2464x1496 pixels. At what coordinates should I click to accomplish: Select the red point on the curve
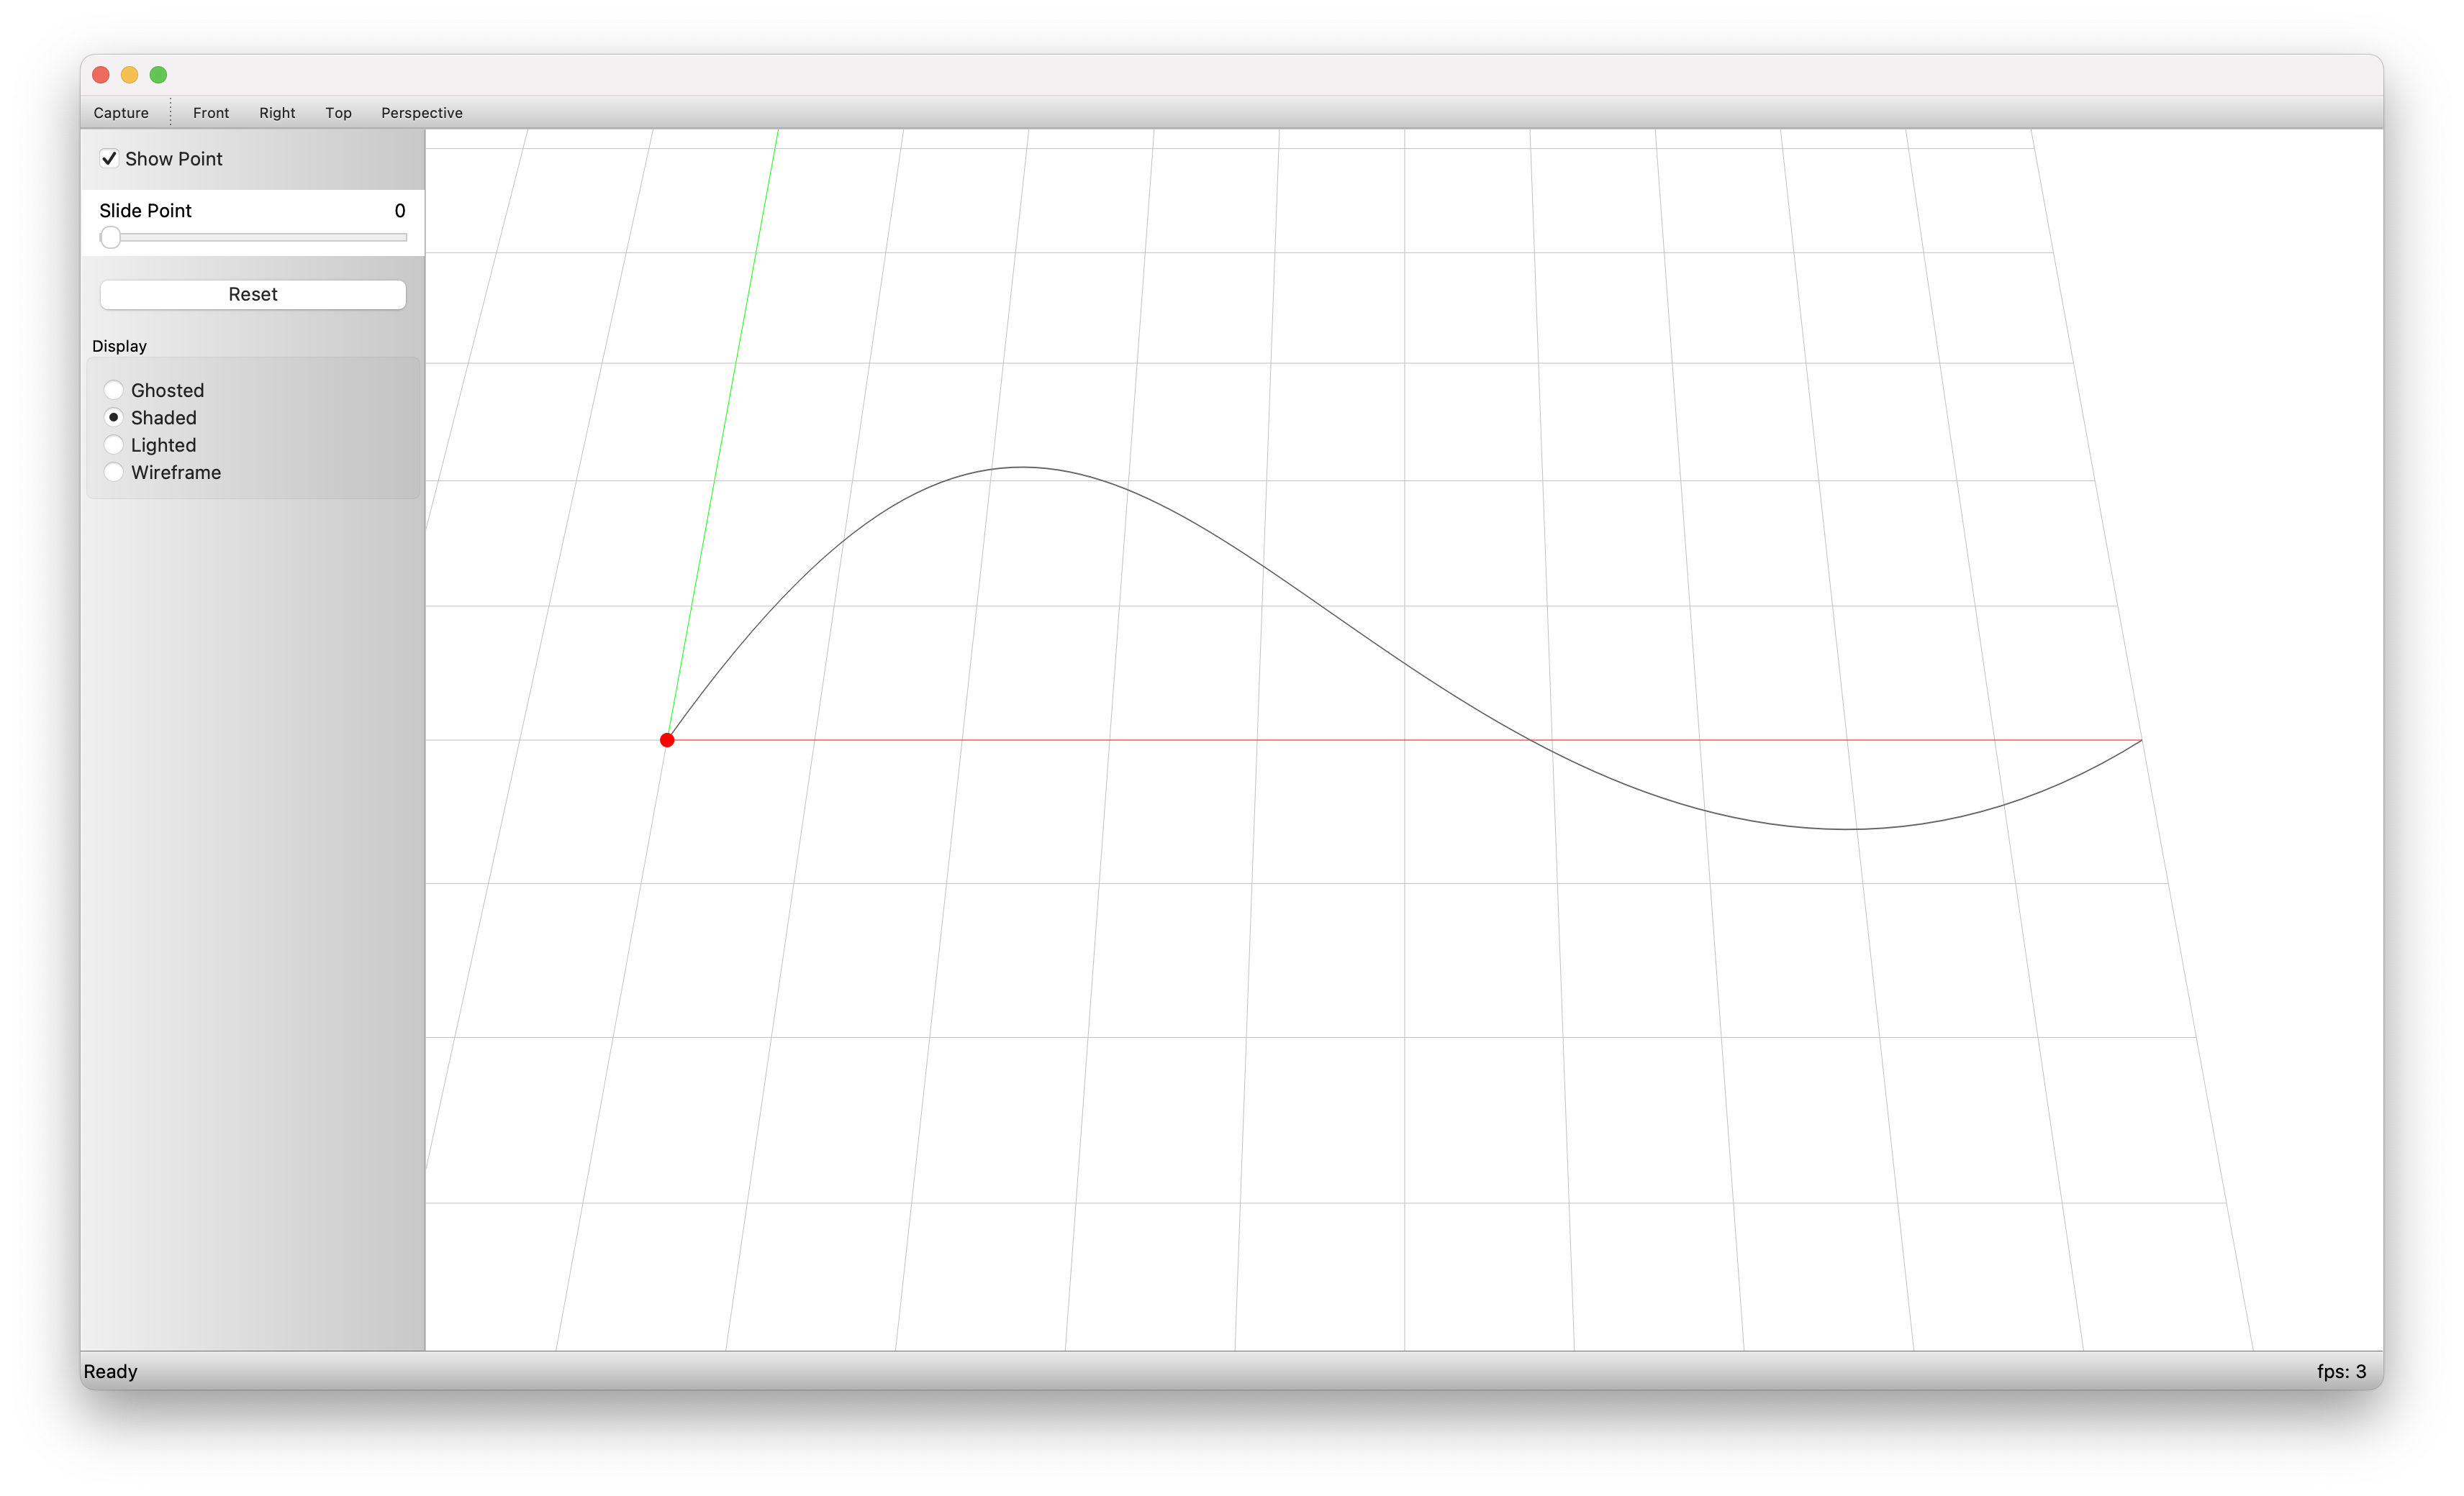[x=667, y=739]
